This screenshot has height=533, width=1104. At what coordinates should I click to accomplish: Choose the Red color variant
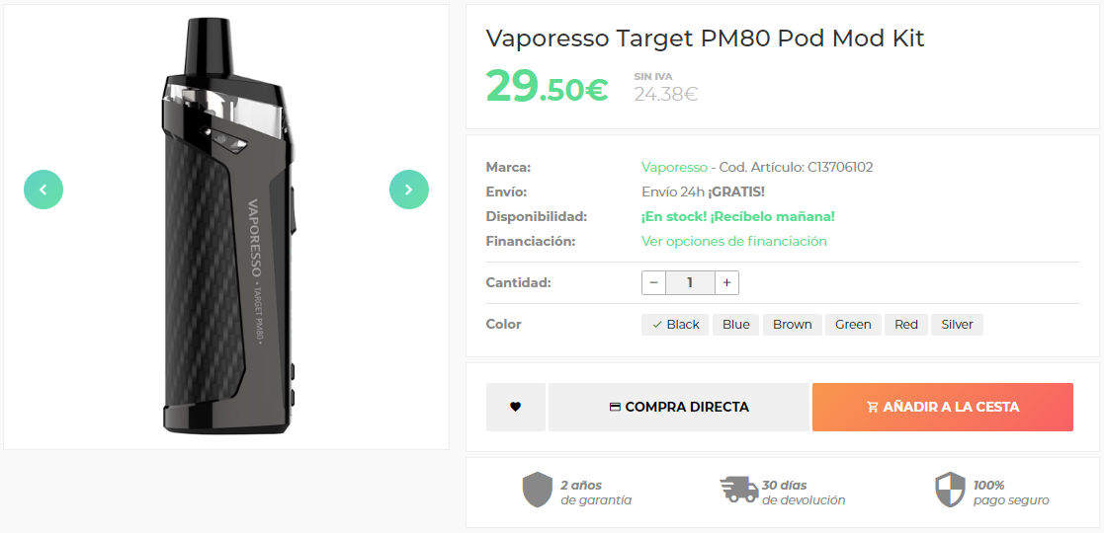tap(906, 325)
